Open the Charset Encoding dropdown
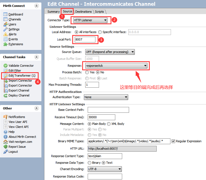This screenshot has height=180, width=206. click(x=105, y=169)
